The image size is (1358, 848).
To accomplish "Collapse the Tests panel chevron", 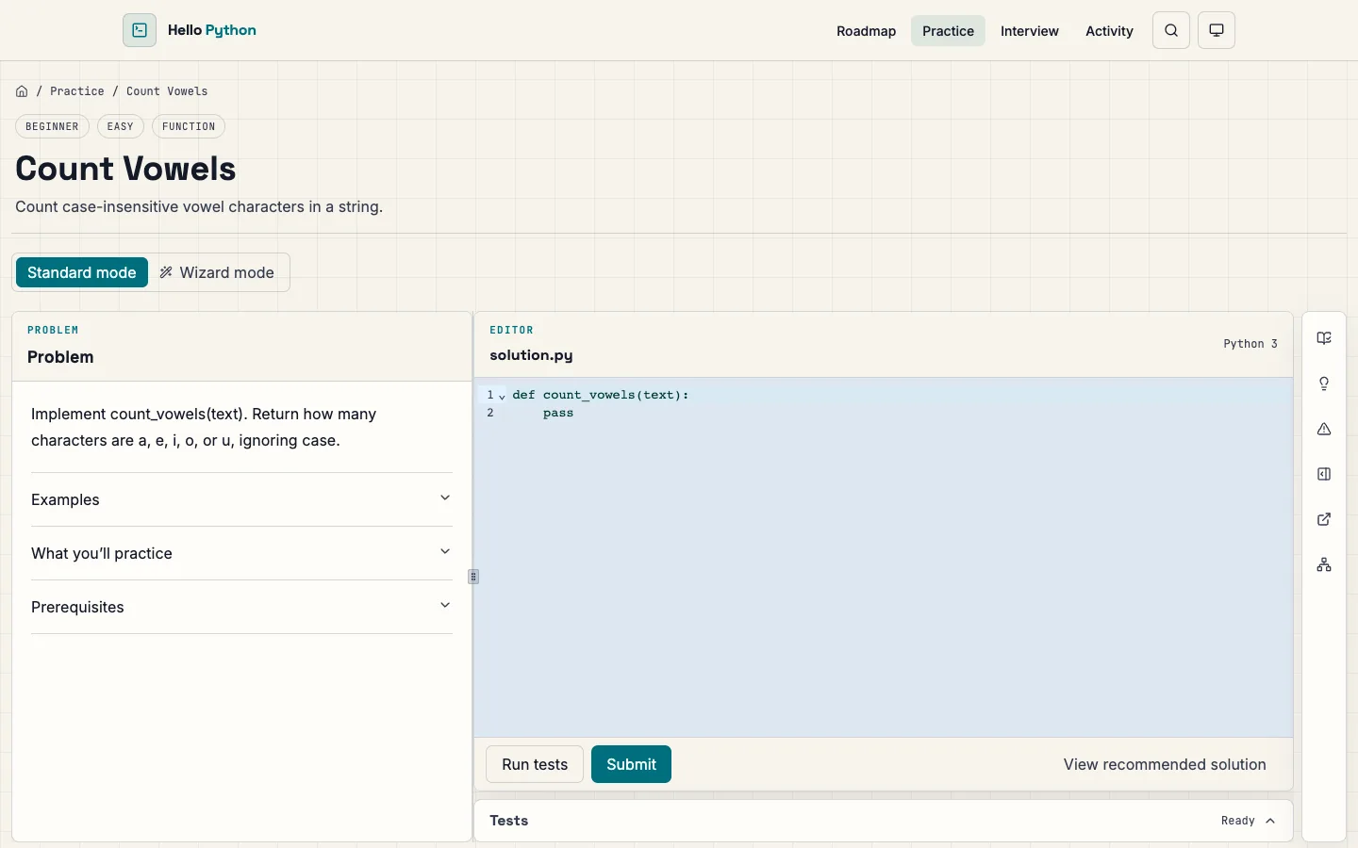I will point(1270,821).
